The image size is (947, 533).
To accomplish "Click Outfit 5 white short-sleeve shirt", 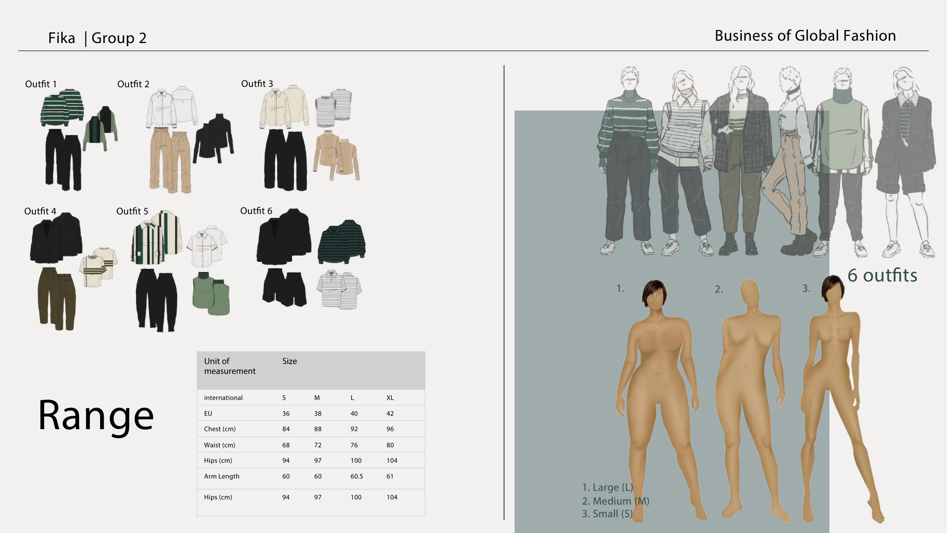I will [x=207, y=246].
